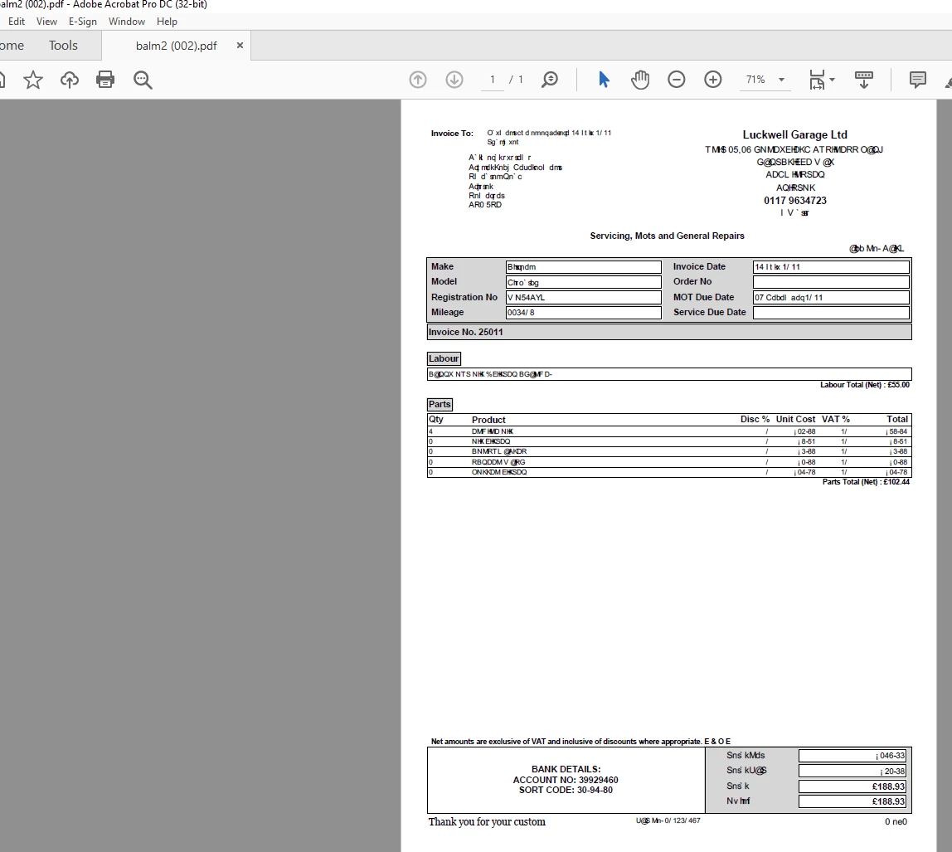Click the page search magnifier beside page count

550,80
